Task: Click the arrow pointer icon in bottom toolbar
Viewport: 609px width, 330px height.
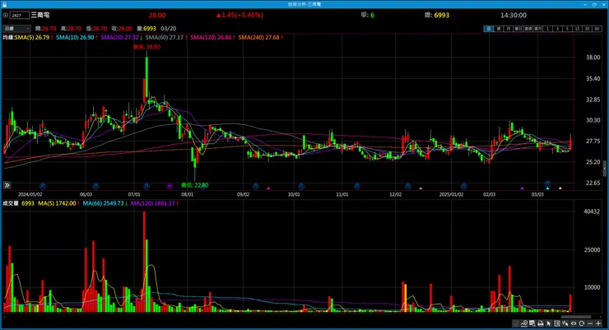Action: (548, 323)
